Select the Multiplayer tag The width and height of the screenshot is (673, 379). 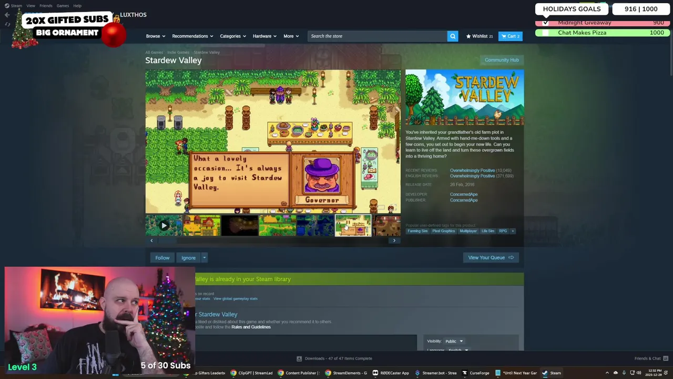tap(468, 231)
